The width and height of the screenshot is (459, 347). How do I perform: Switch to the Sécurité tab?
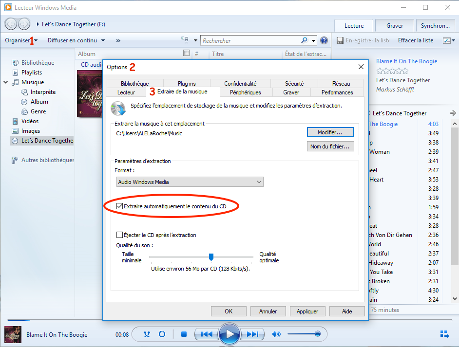tap(294, 83)
